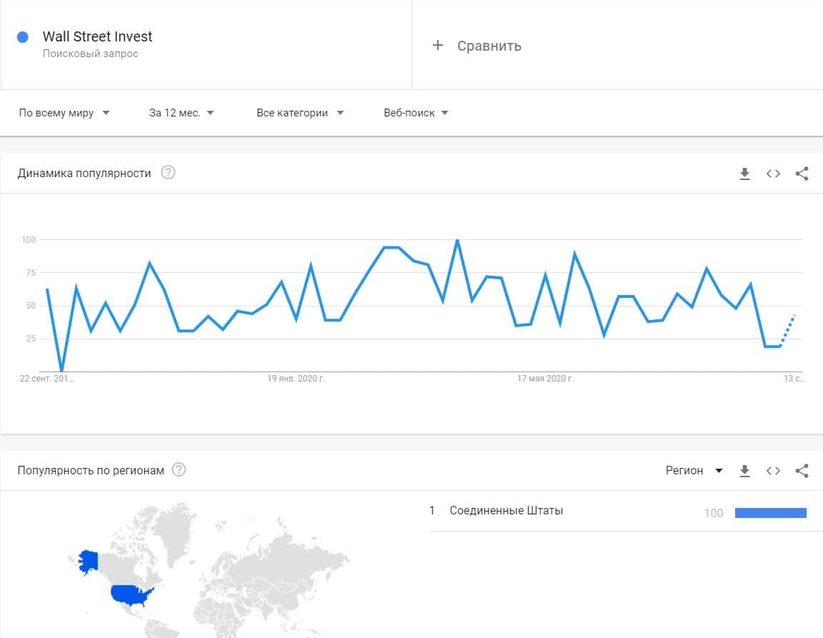Click the blue dot beside Wall Street Invest
The width and height of the screenshot is (823, 638).
(22, 37)
